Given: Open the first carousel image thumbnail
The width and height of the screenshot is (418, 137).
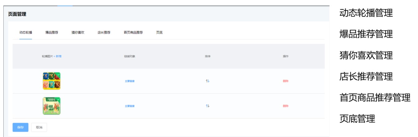Looking at the screenshot, I should [x=51, y=81].
